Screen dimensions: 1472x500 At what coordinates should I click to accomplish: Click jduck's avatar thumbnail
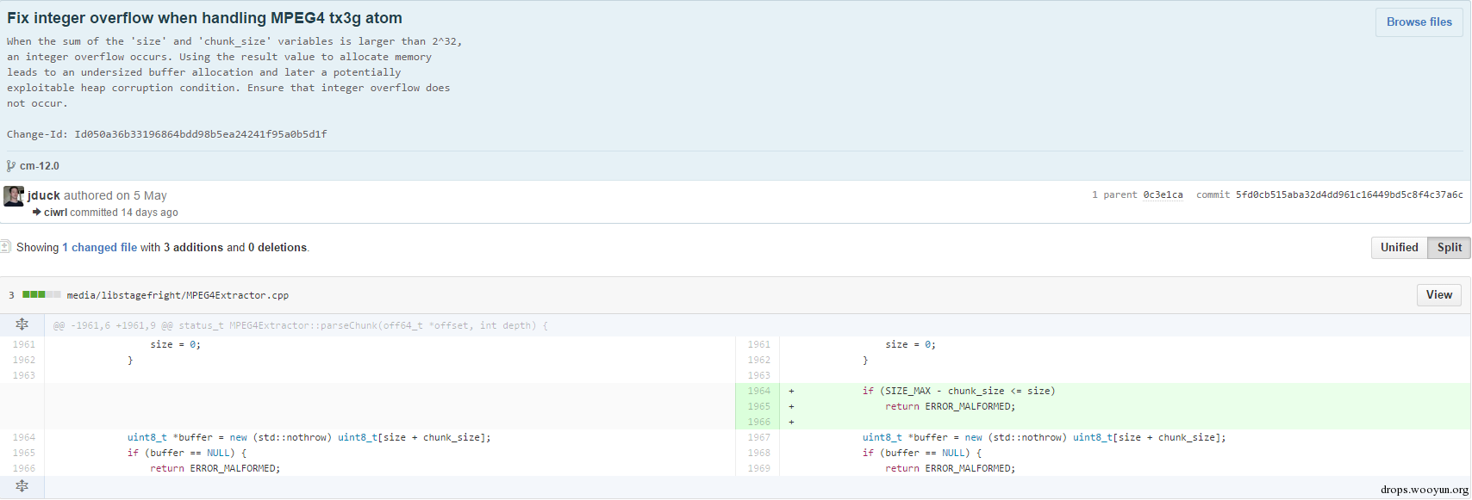click(14, 196)
